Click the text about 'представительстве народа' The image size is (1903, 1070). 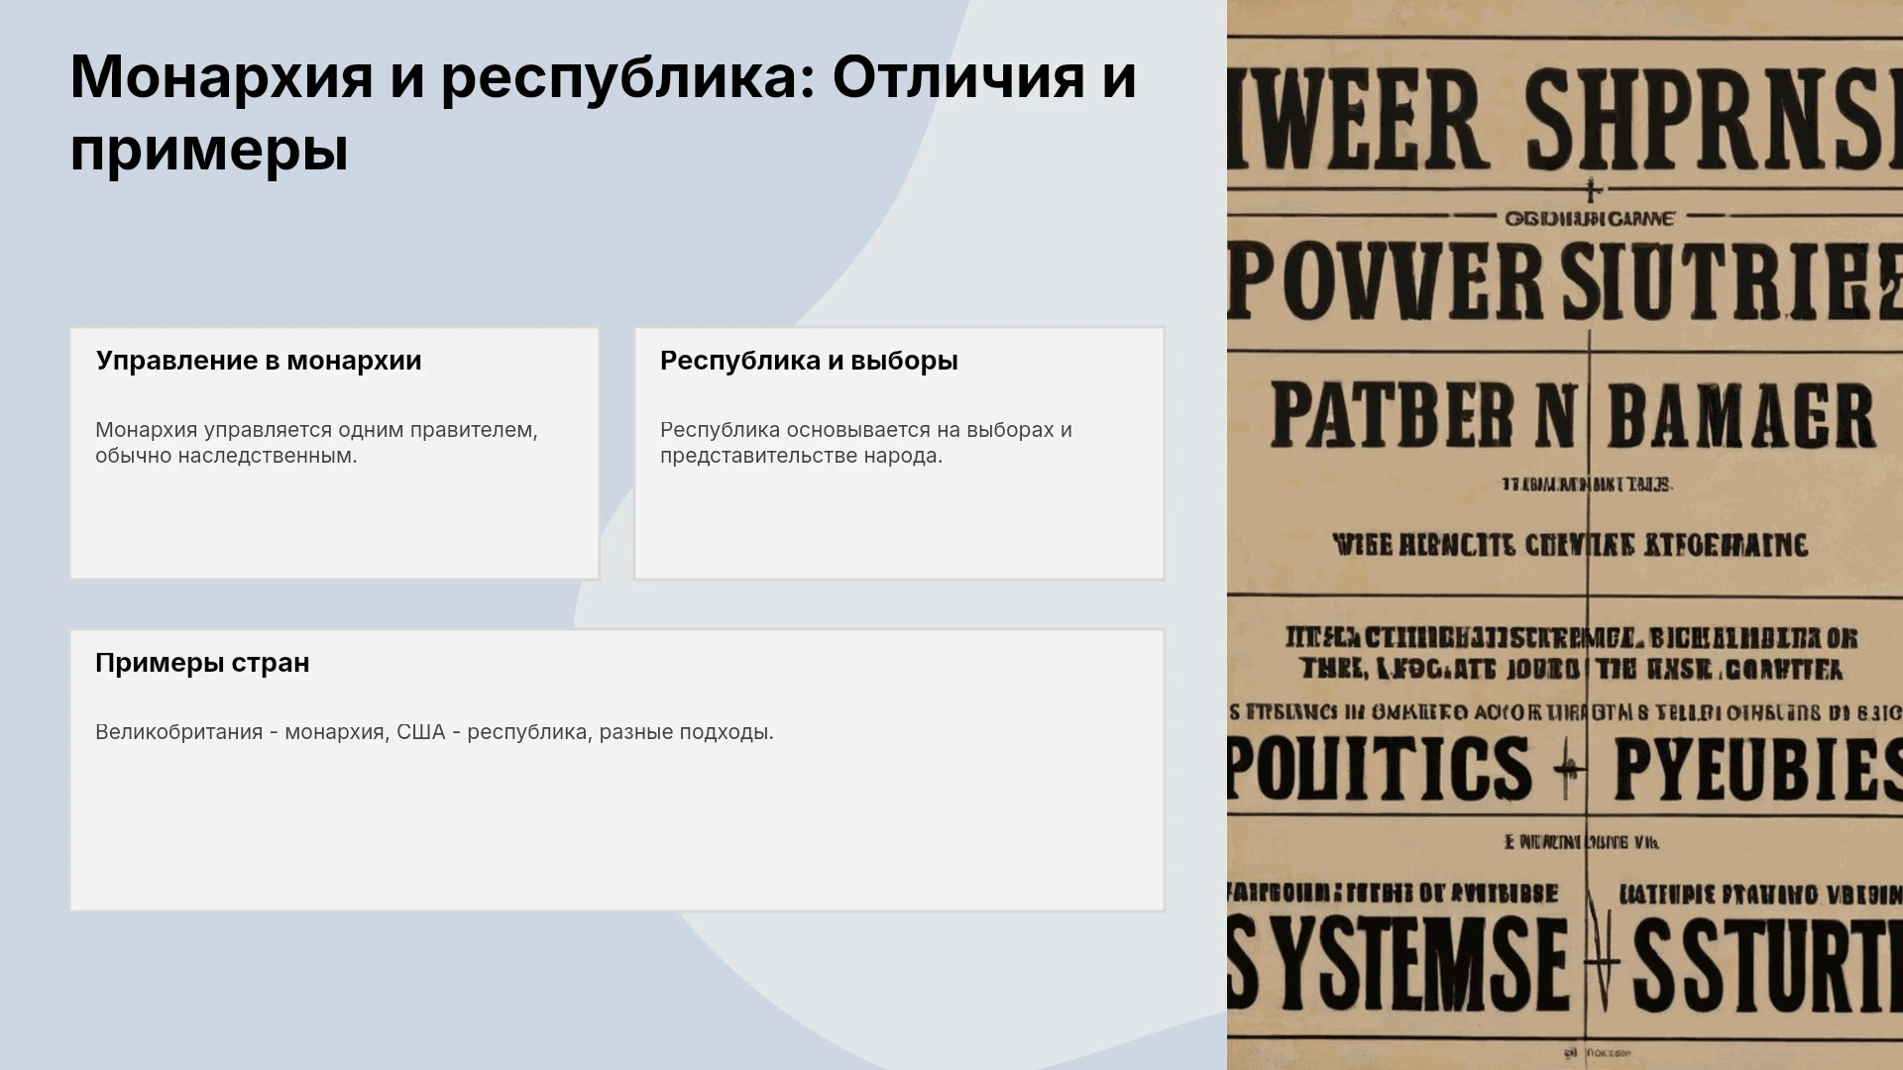point(801,456)
